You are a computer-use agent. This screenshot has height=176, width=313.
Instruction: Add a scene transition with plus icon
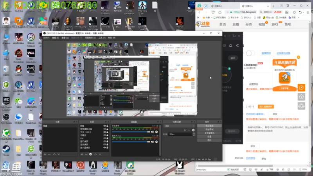(185, 130)
